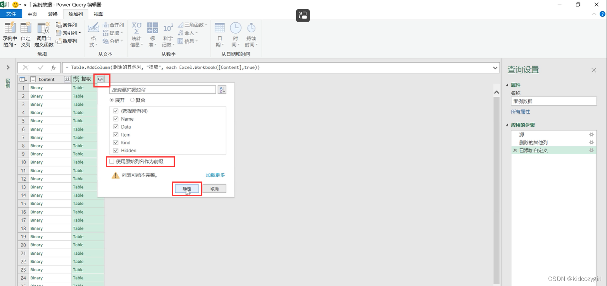
Task: Click the help question mark icon
Action: click(602, 14)
